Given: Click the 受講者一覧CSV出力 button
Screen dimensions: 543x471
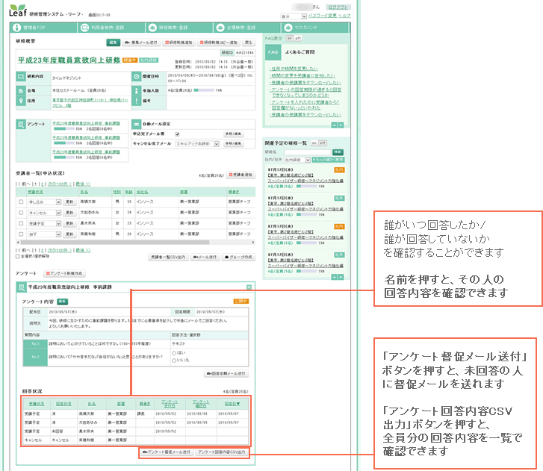Looking at the screenshot, I should [169, 257].
